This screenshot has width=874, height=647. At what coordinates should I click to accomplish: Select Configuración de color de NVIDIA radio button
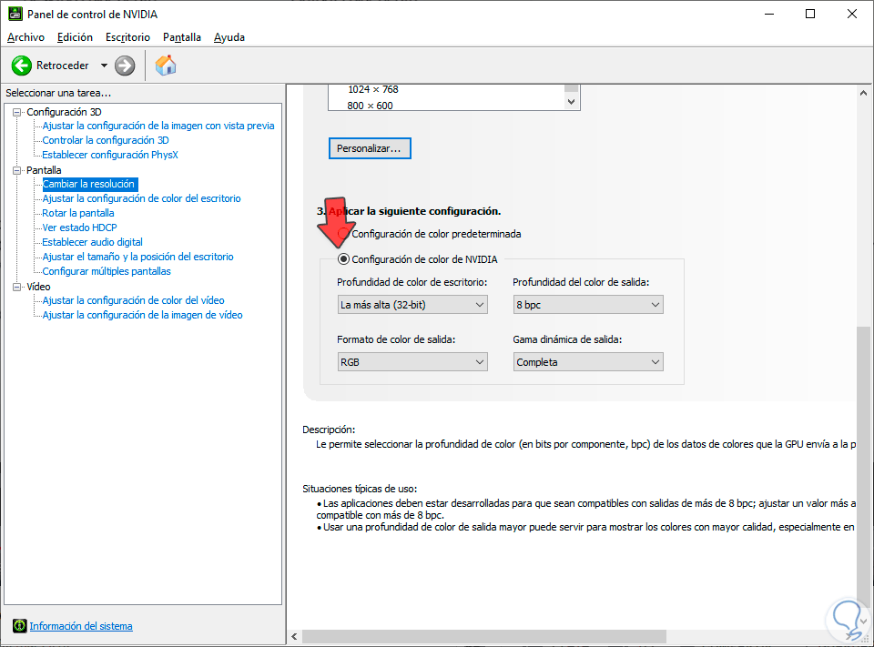pos(344,259)
